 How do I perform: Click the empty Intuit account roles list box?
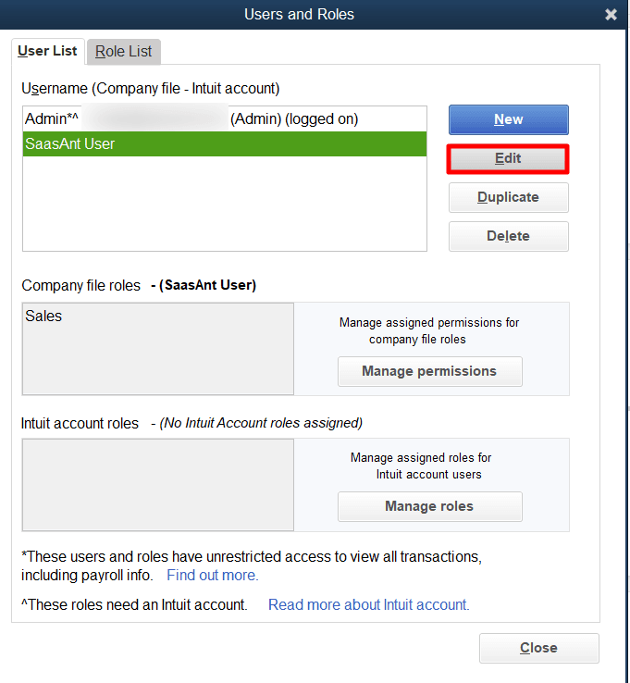tap(158, 484)
